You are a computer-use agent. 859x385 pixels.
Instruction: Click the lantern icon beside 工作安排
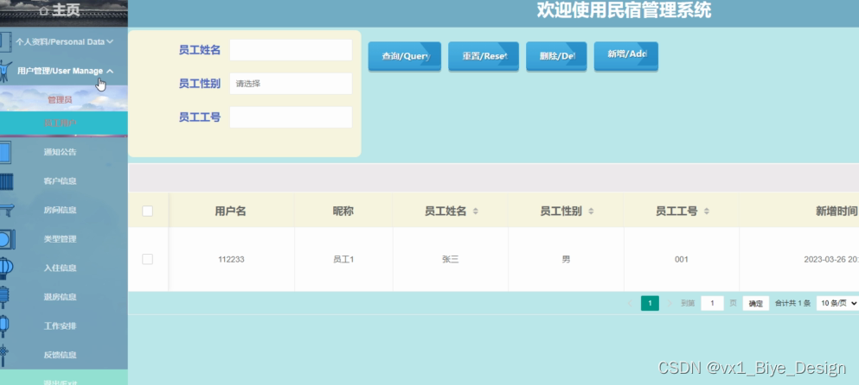point(4,326)
